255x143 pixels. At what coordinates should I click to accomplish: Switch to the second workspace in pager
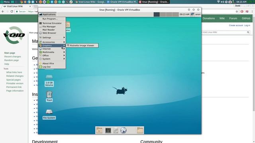[x=163, y=14]
